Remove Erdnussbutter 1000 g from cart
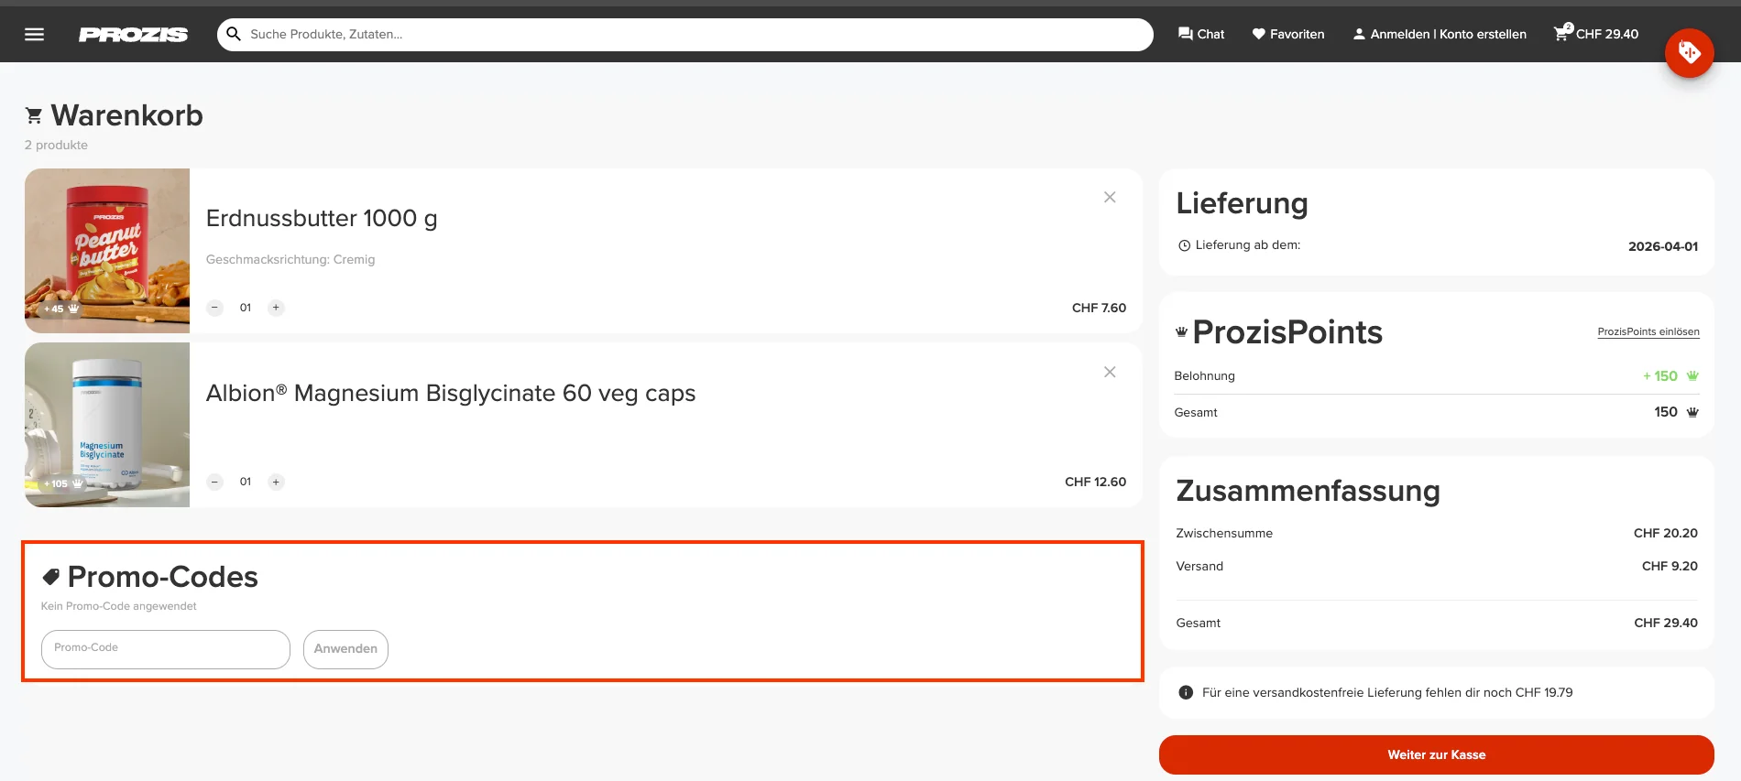Viewport: 1741px width, 781px height. [x=1110, y=197]
